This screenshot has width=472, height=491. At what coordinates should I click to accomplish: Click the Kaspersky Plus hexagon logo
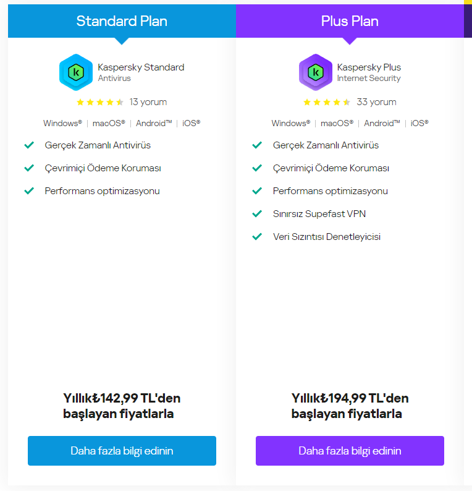pyautogui.click(x=315, y=72)
